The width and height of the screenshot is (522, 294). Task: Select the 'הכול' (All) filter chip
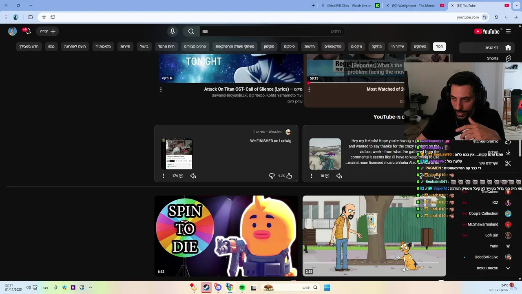439,47
